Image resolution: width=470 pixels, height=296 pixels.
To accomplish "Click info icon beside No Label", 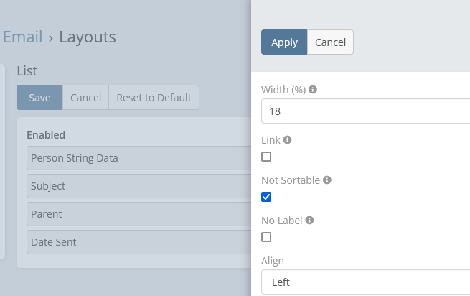I will [x=310, y=221].
